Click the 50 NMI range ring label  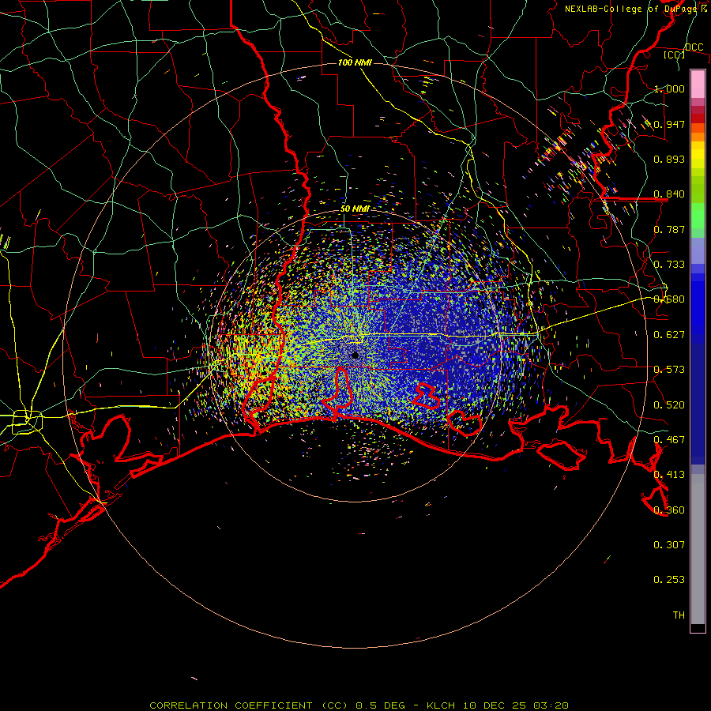355,209
